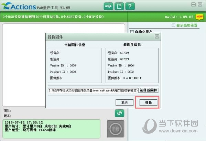Open the firmware file document icon
Image resolution: width=206 pixels, height=141 pixels.
click(x=119, y=6)
